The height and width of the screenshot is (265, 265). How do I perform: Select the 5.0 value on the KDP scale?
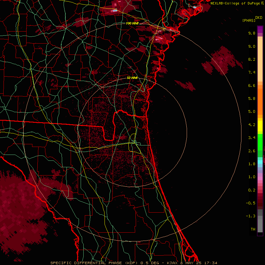point(252,112)
